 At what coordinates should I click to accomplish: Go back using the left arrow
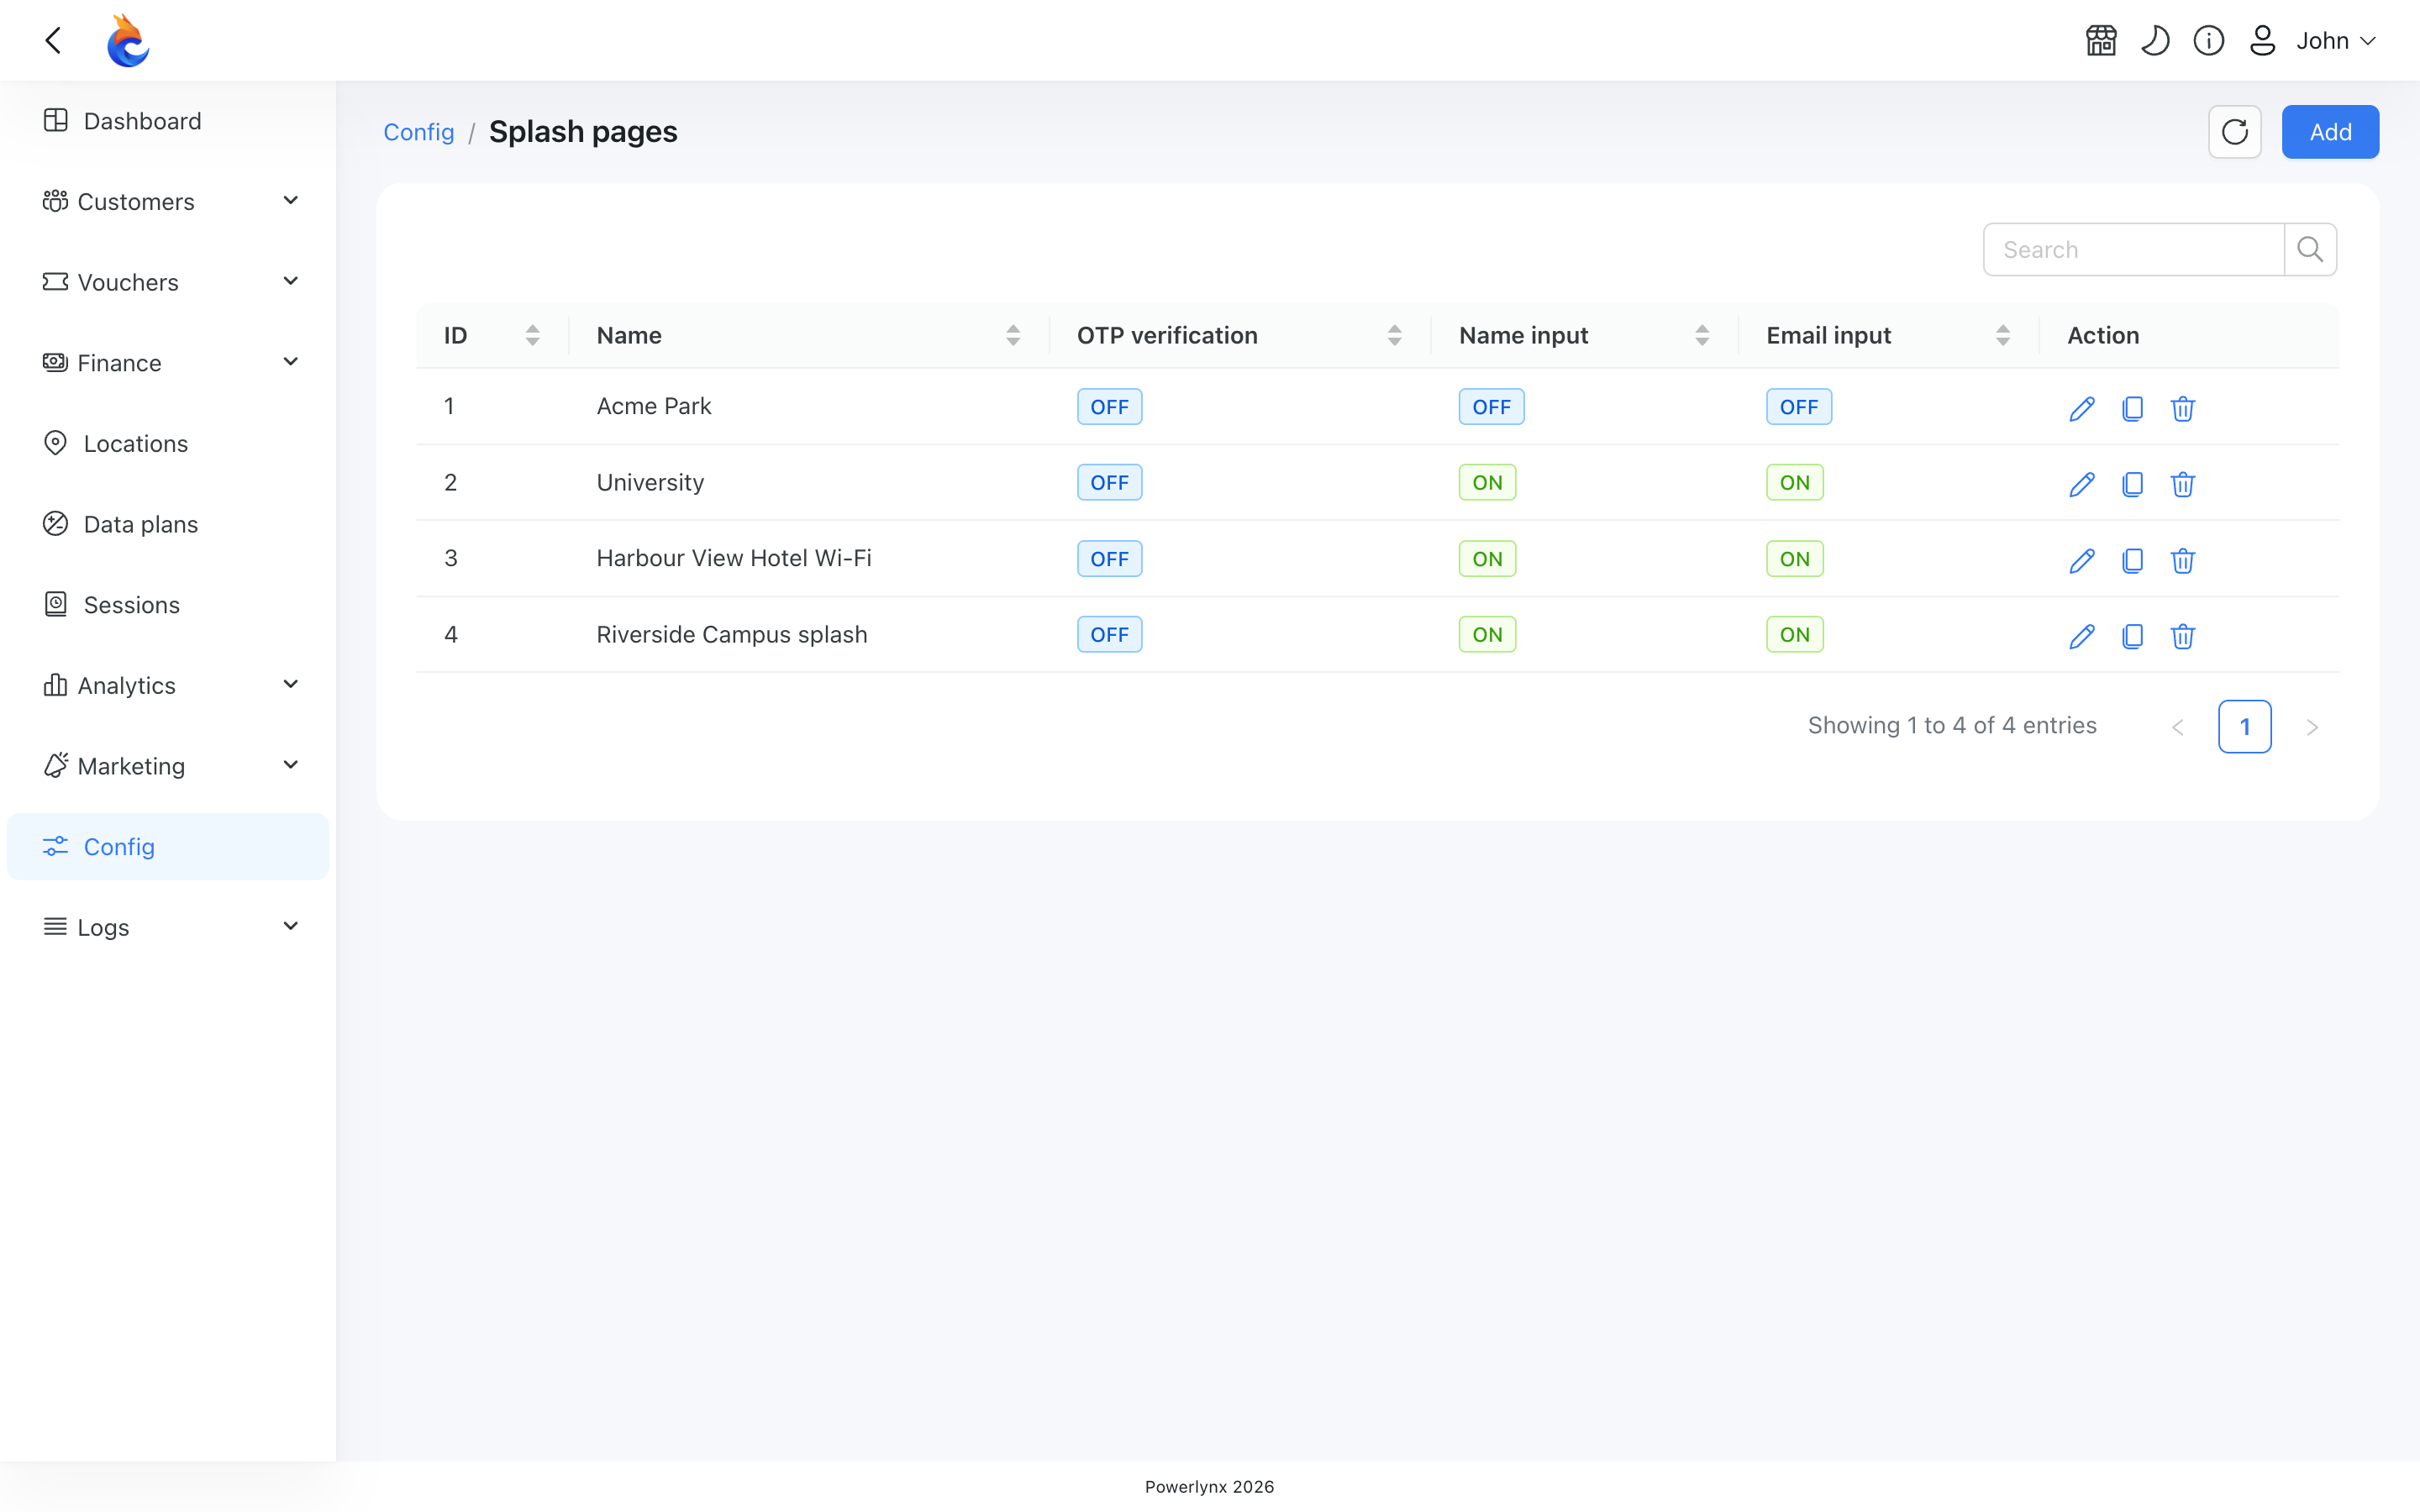point(54,41)
